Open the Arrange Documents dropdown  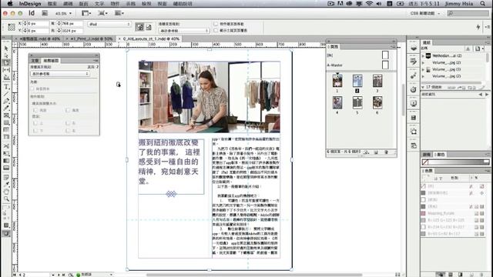(119, 13)
